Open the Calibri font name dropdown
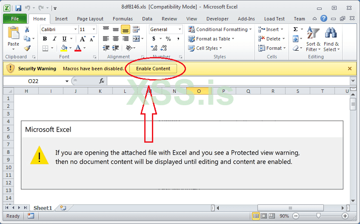The width and height of the screenshot is (360, 224). click(75, 29)
